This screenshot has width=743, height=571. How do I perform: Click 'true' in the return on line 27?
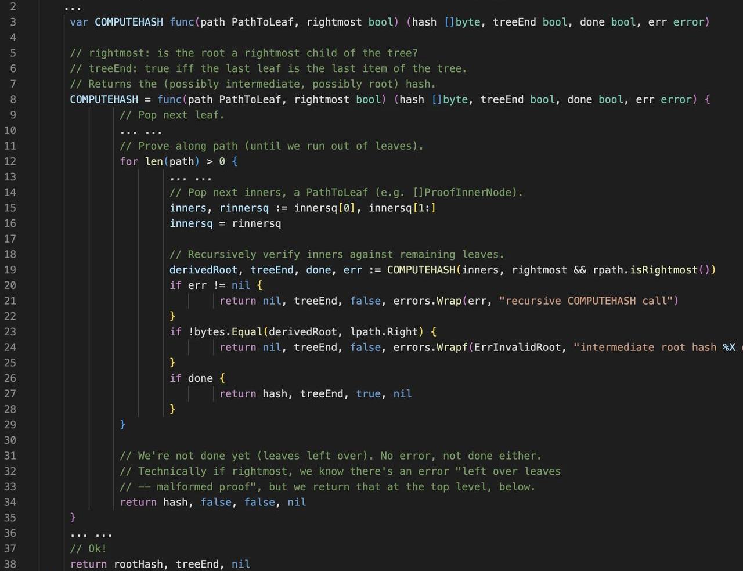[x=368, y=394]
